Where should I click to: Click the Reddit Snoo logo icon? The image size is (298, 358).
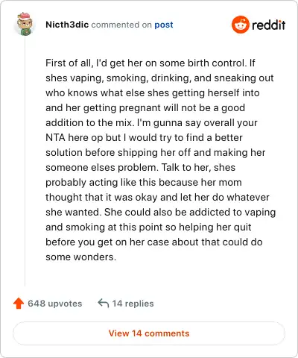(240, 25)
